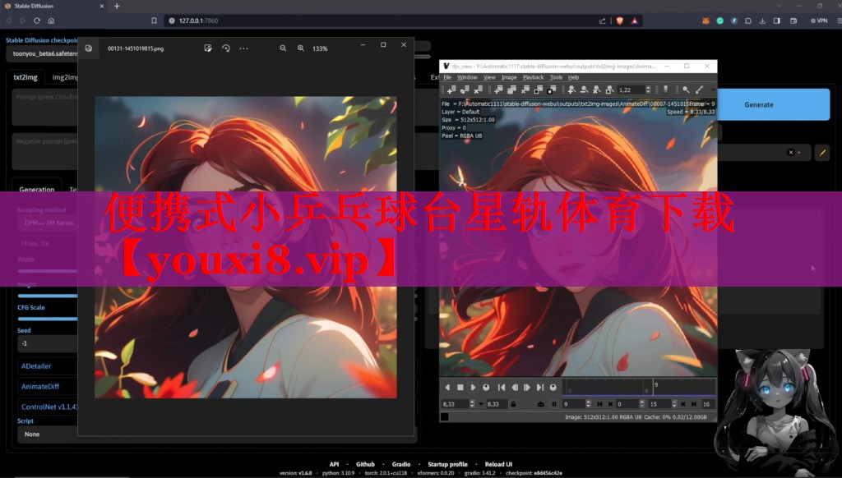Jump to the start frame in djv_view
Viewport: 842px width, 478px height.
click(x=502, y=388)
